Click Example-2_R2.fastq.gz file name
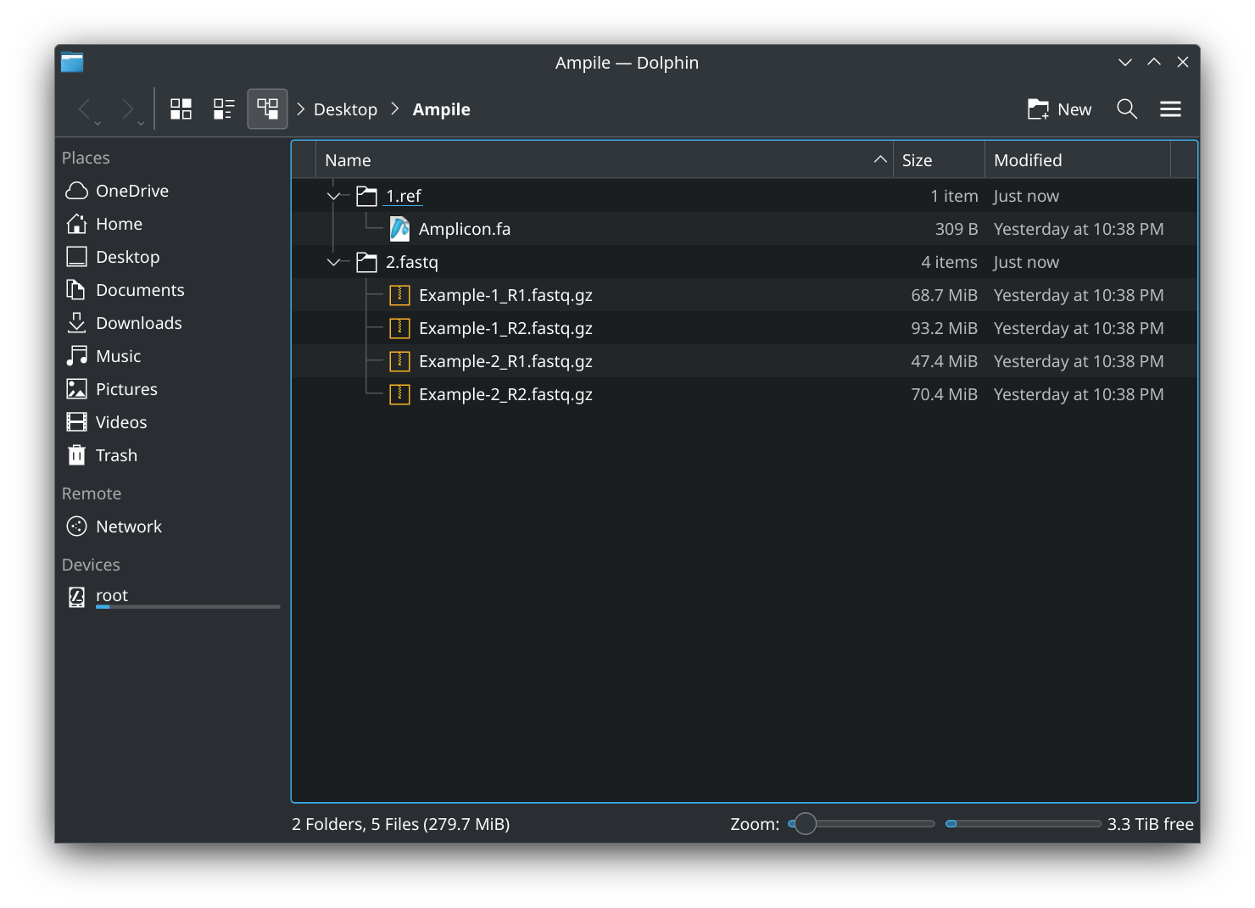This screenshot has width=1255, height=908. (505, 394)
